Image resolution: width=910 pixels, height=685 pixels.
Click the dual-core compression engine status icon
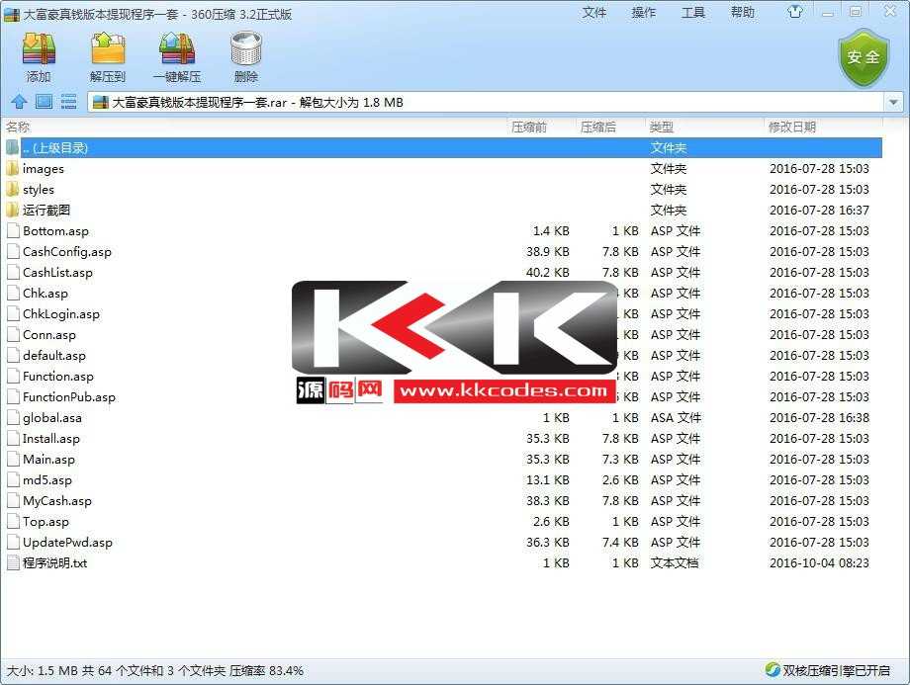click(x=773, y=670)
